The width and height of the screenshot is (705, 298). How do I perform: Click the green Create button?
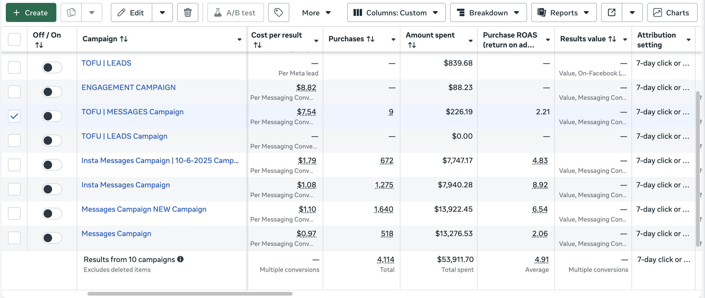[x=31, y=13]
